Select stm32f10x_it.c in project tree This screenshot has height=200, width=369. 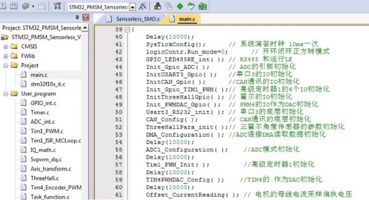click(x=48, y=84)
